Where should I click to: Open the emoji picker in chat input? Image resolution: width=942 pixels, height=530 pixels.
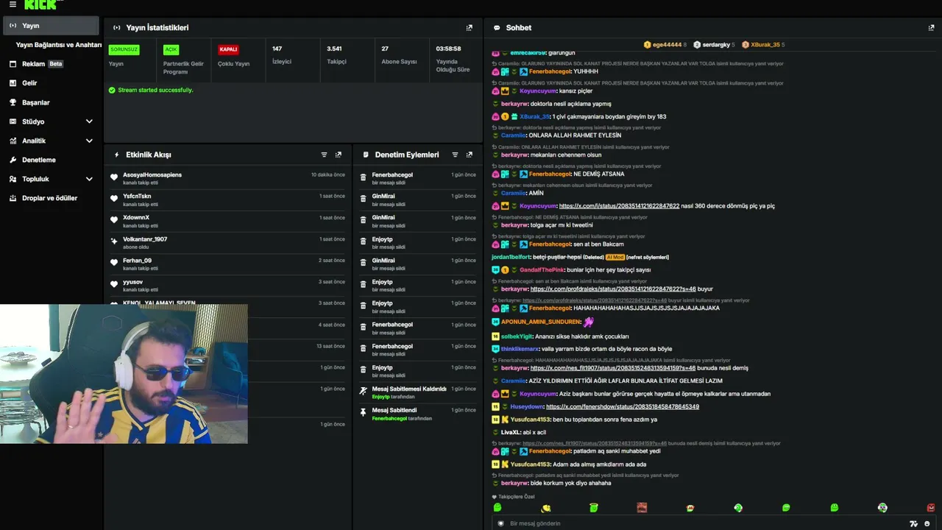927,523
